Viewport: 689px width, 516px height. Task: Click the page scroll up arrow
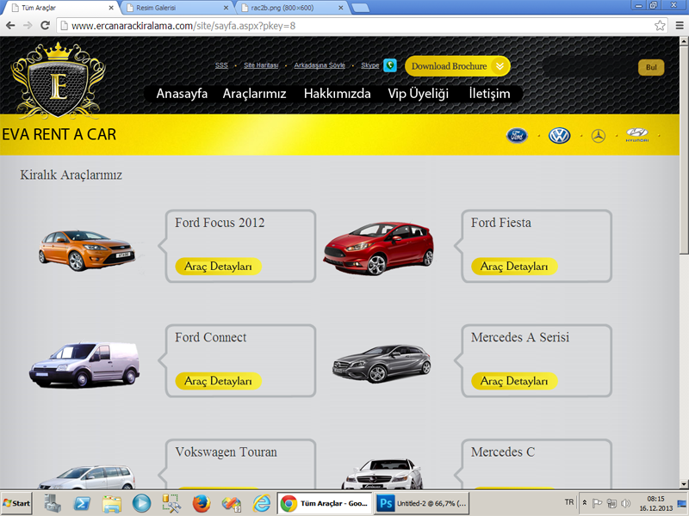click(684, 40)
